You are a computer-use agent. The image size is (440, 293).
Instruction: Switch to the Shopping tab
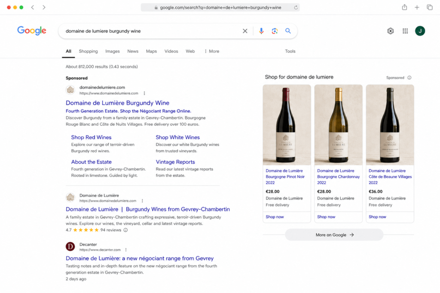click(89, 51)
